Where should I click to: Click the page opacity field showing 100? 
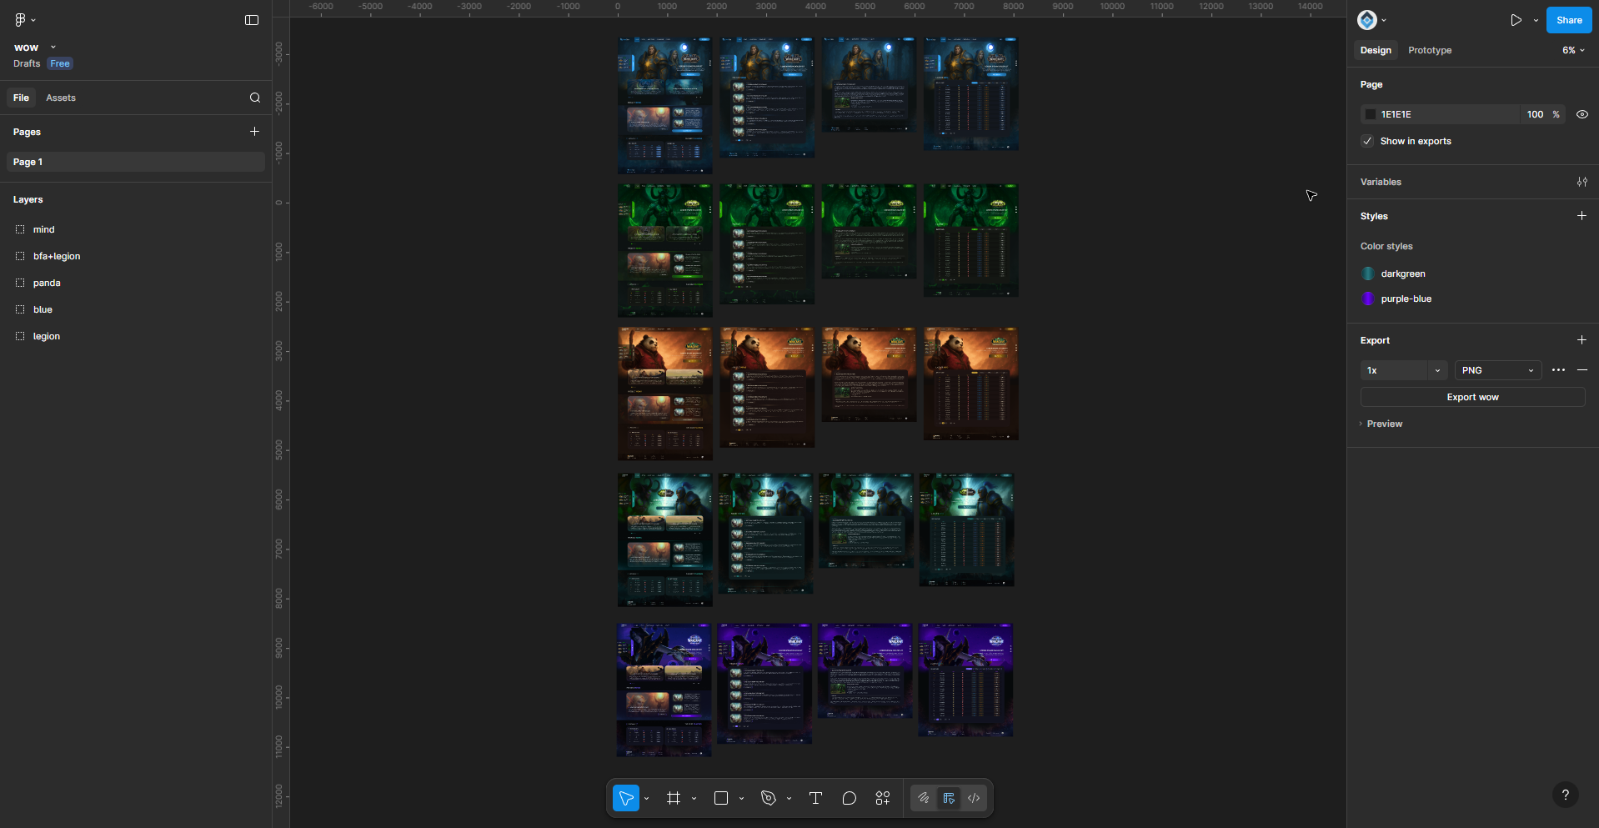[1535, 114]
